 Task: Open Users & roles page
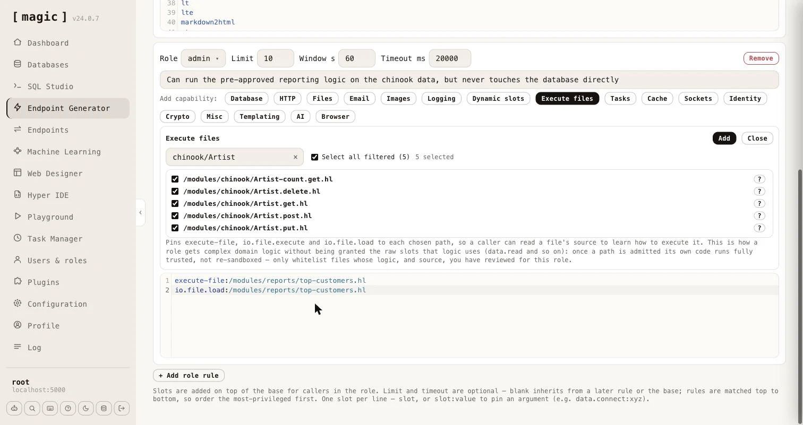68,261
